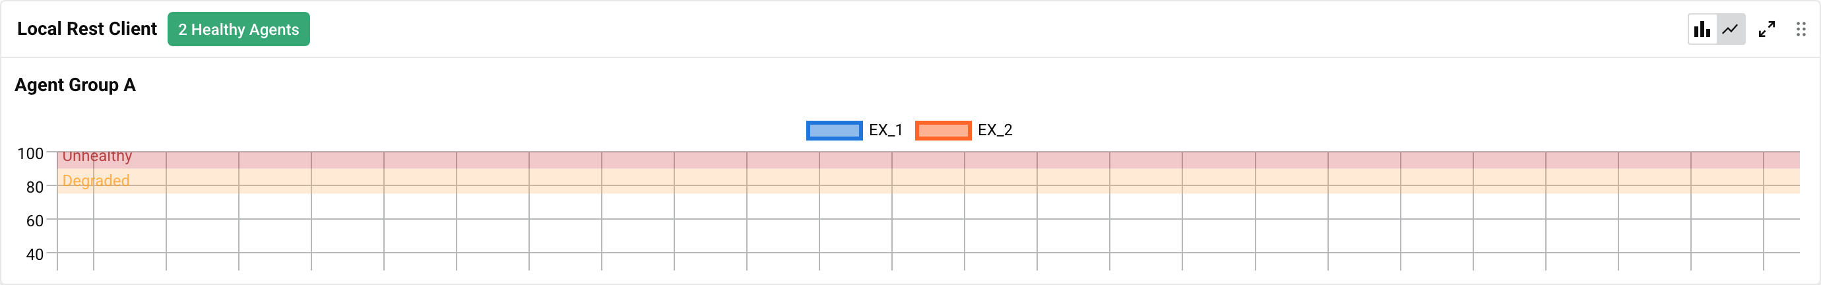Hide the EX_2 series via its legend label
The width and height of the screenshot is (1821, 285).
(995, 130)
